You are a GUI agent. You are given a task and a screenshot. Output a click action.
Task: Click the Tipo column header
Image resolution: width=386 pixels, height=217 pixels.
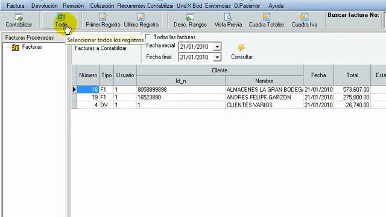pyautogui.click(x=106, y=75)
